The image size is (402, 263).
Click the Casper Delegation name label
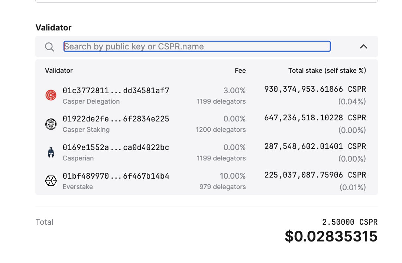click(91, 101)
